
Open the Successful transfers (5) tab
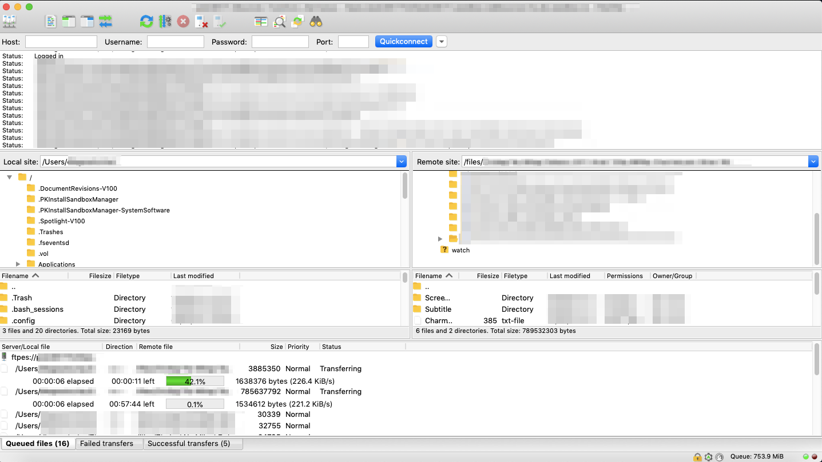click(x=189, y=444)
